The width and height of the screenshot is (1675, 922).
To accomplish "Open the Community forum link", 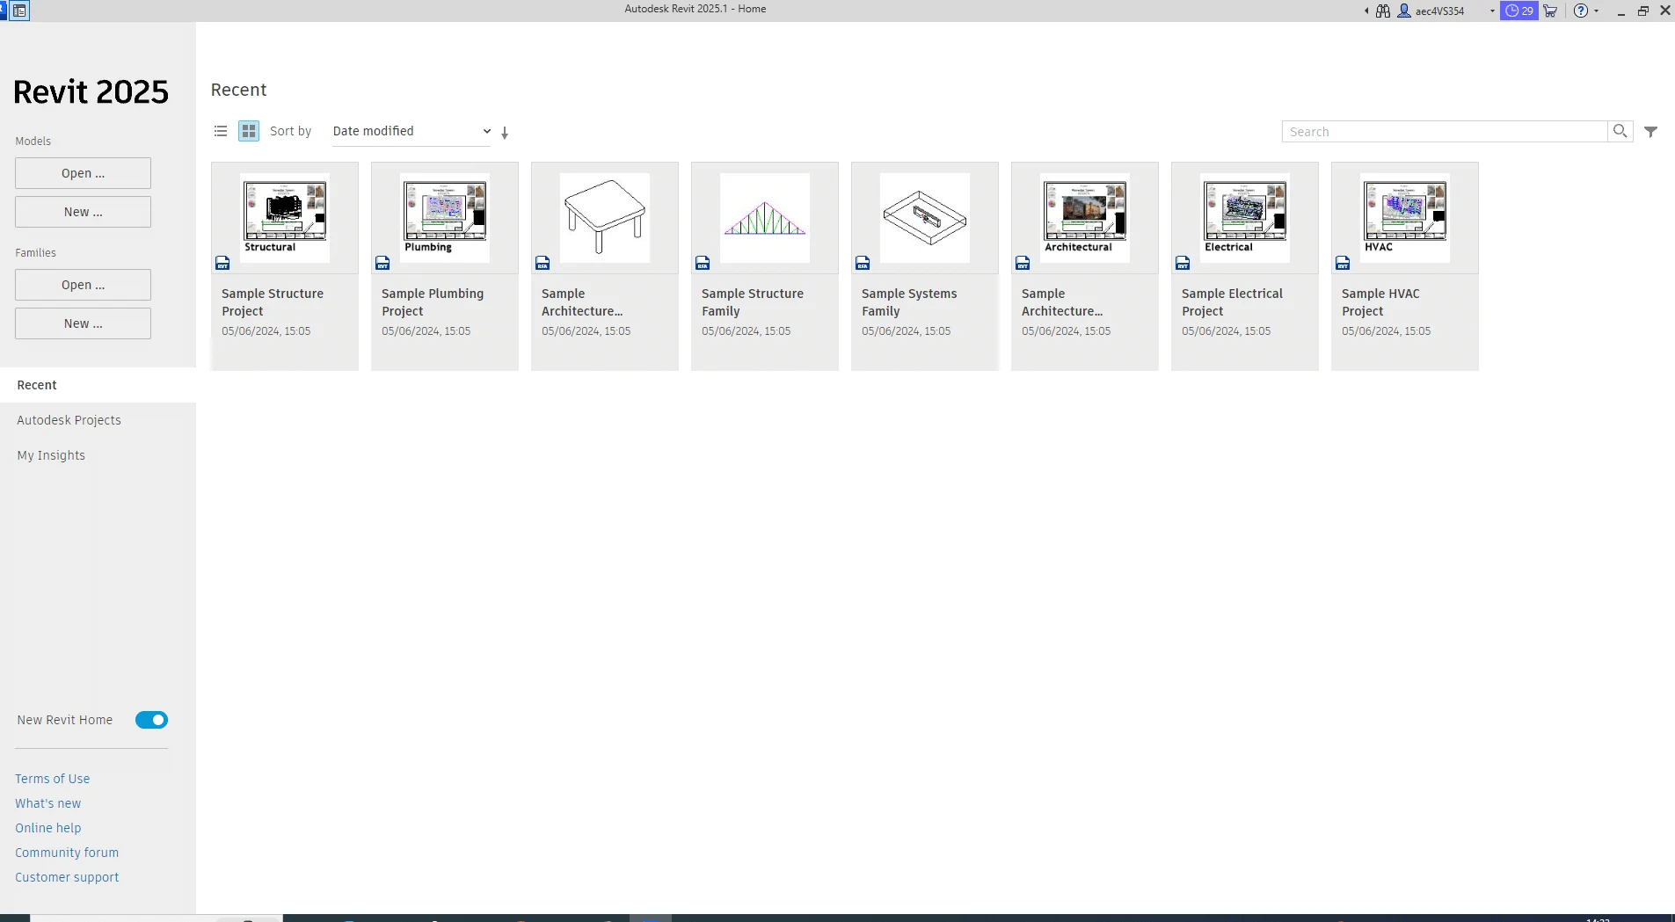I will (x=67, y=852).
